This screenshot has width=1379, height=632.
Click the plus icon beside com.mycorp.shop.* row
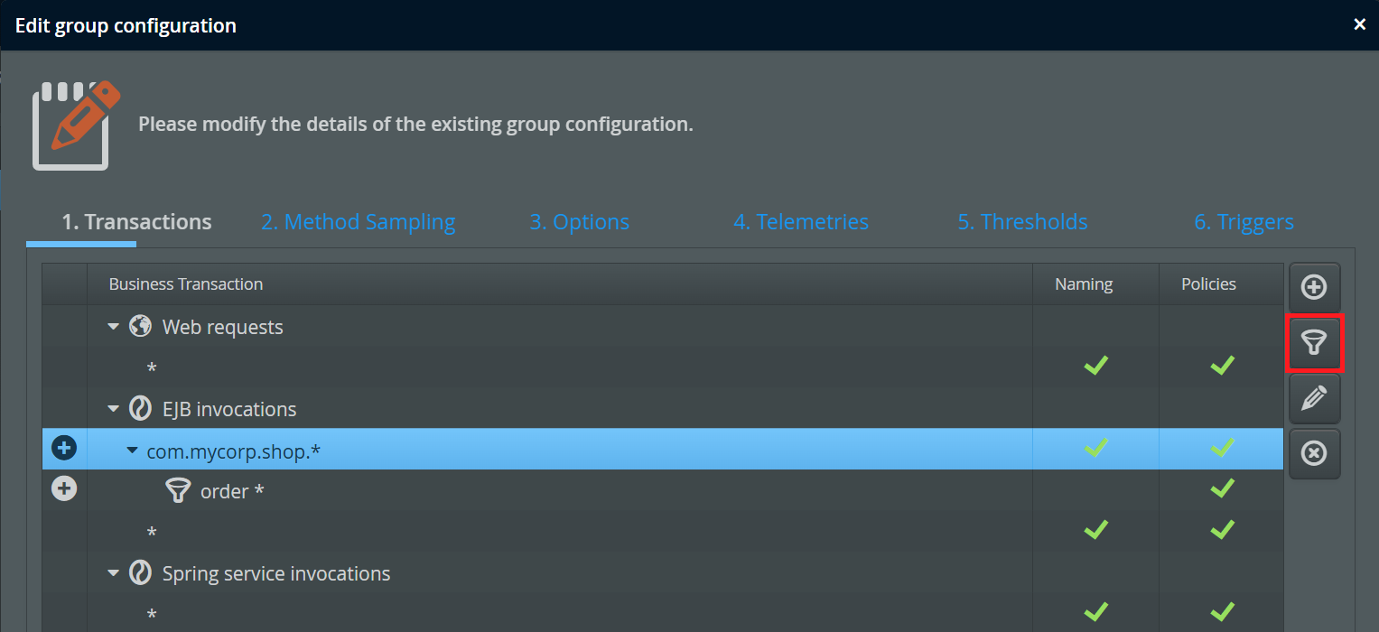(64, 448)
